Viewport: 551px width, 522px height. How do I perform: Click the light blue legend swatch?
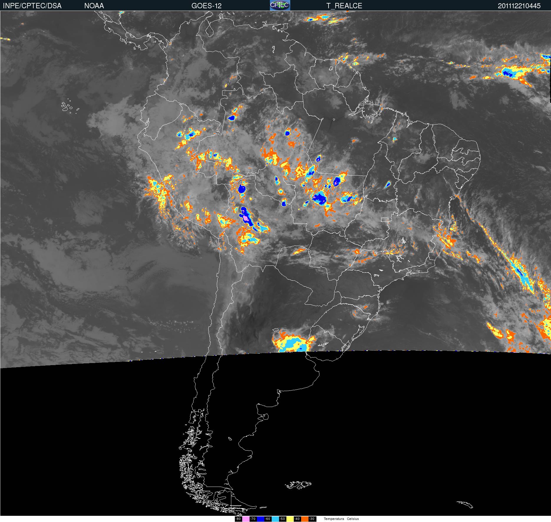click(x=275, y=519)
